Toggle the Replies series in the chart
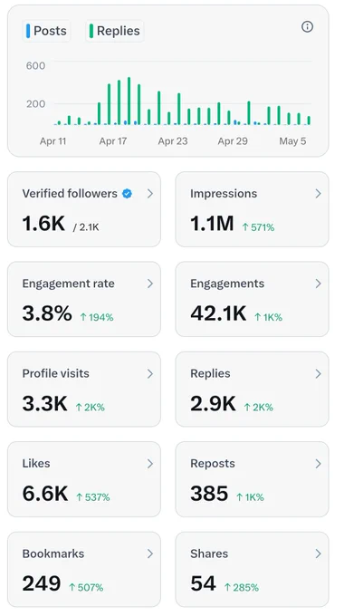This screenshot has width=344, height=616. click(x=115, y=31)
